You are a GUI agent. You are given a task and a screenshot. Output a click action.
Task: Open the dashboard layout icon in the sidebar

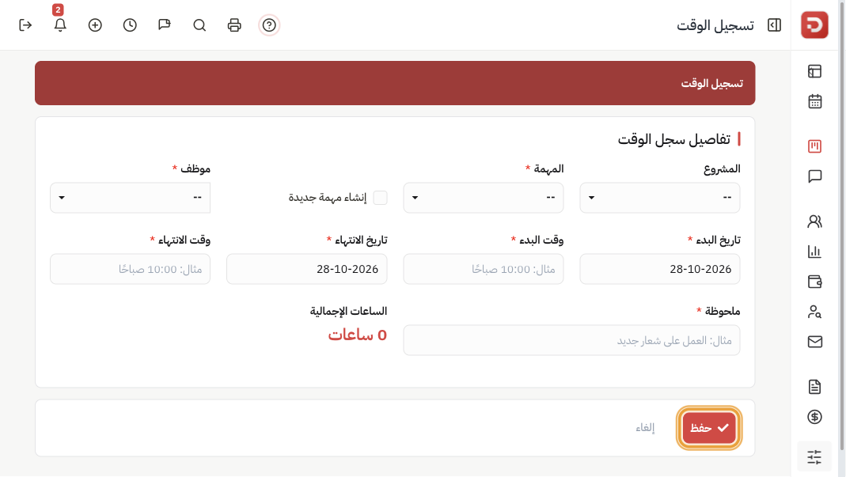click(814, 71)
